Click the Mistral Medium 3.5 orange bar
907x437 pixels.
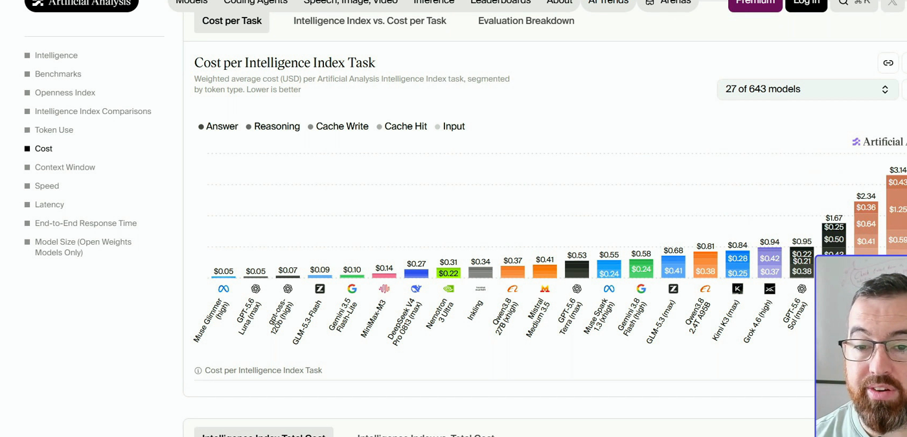[545, 271]
